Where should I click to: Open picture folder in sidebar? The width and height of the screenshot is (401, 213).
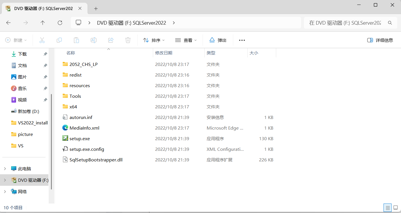point(25,134)
